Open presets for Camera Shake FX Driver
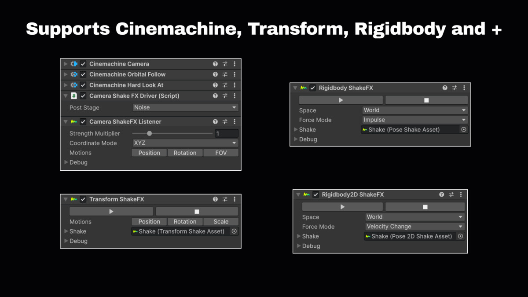The height and width of the screenshot is (297, 528). [x=225, y=95]
